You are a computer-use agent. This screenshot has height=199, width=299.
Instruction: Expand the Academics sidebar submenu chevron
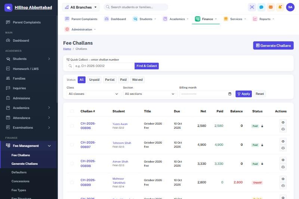pyautogui.click(x=49, y=108)
